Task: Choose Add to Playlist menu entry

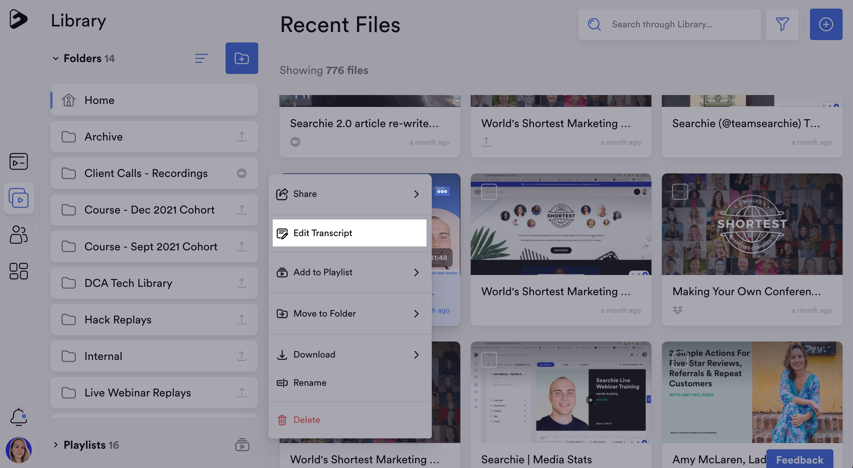Action: 349,272
